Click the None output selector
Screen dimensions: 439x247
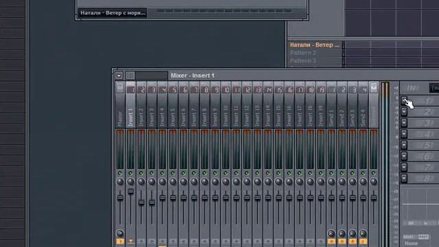[411, 244]
